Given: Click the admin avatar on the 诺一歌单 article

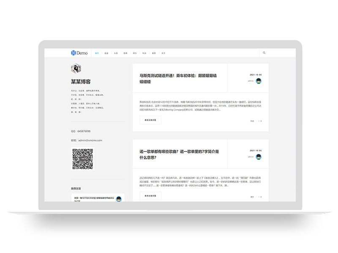Looking at the screenshot, I should click(259, 156).
